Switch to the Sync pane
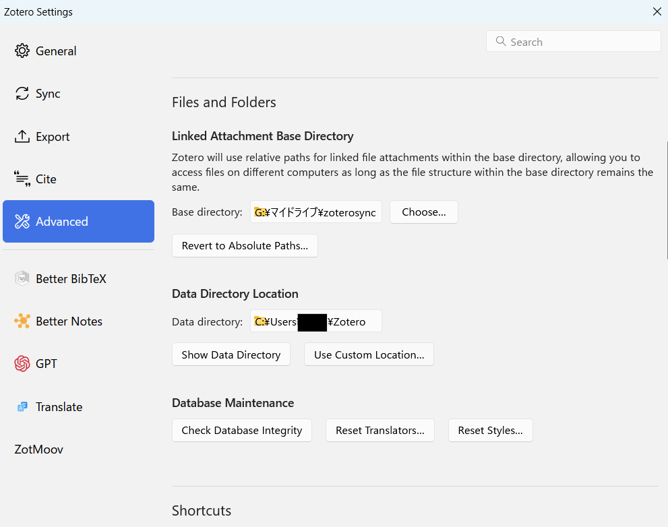The image size is (668, 527). pyautogui.click(x=78, y=93)
